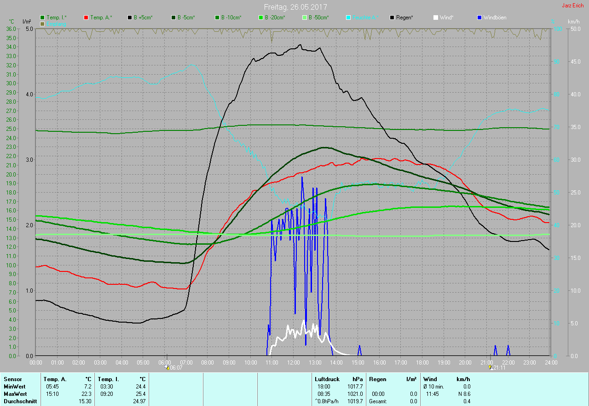Click the date title Freitag, 26.05.2017
Screen dimensions: 589x406
coord(295,7)
